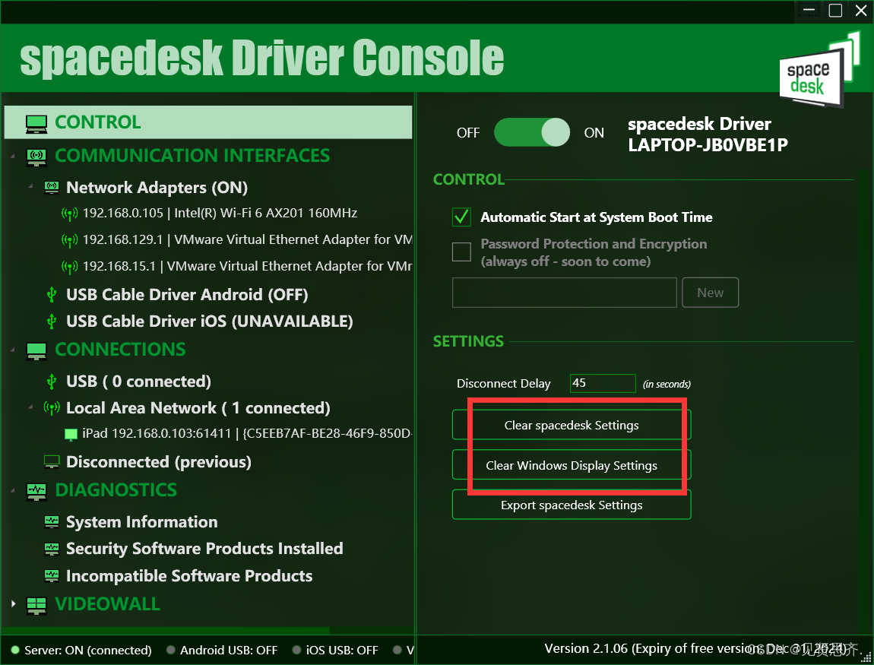Click the Network Adapters icon
874x665 pixels.
pos(52,188)
